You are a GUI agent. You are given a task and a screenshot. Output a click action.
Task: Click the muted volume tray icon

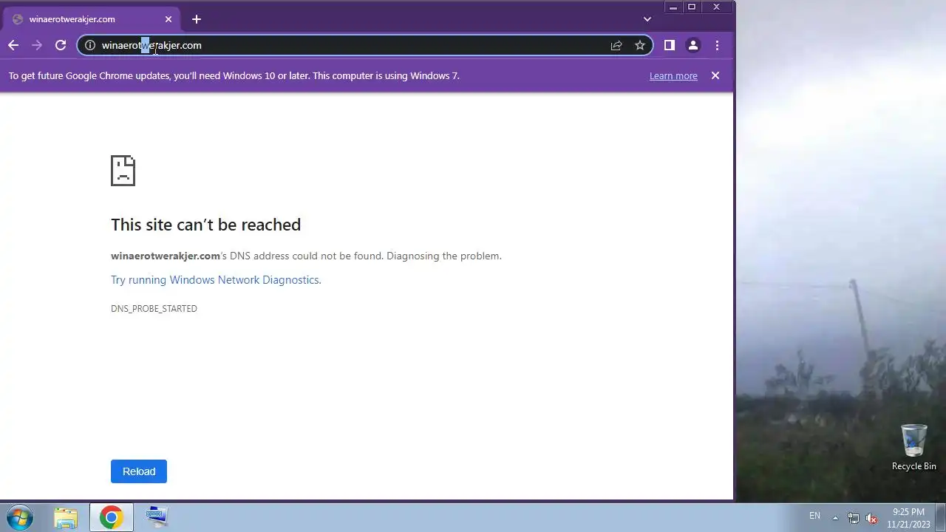click(x=871, y=518)
